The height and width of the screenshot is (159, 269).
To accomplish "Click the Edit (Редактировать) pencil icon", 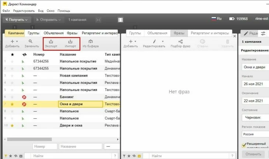I will coord(154,42).
